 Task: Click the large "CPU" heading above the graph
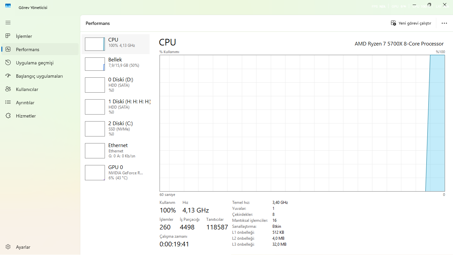tap(168, 42)
